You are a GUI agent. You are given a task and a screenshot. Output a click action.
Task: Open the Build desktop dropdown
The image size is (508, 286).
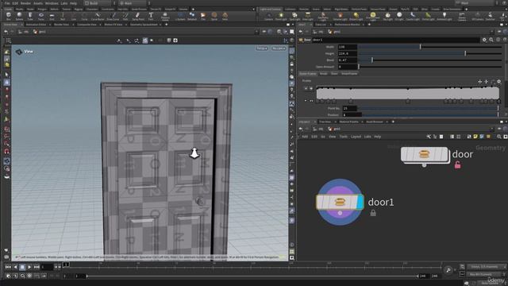point(100,3)
